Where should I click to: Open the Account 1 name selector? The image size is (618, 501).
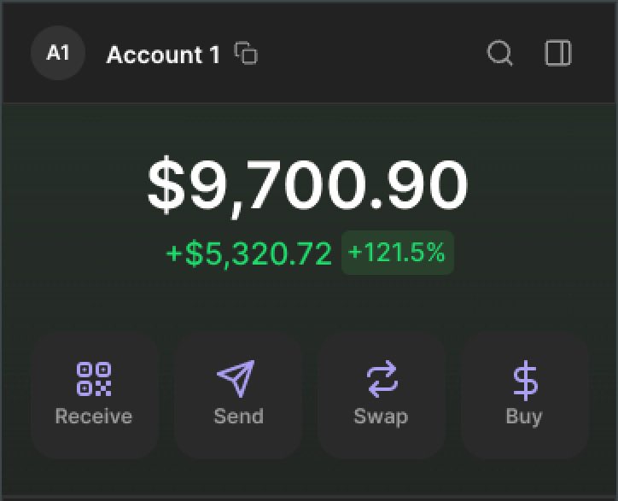[163, 55]
